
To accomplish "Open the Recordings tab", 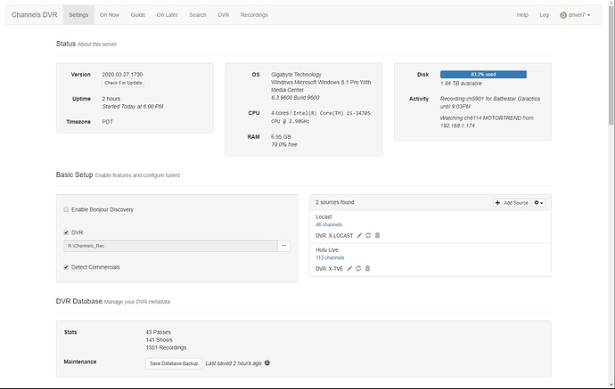I will (x=254, y=15).
